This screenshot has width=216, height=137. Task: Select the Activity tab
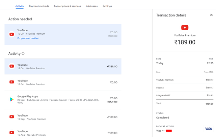pyautogui.click(x=20, y=6)
